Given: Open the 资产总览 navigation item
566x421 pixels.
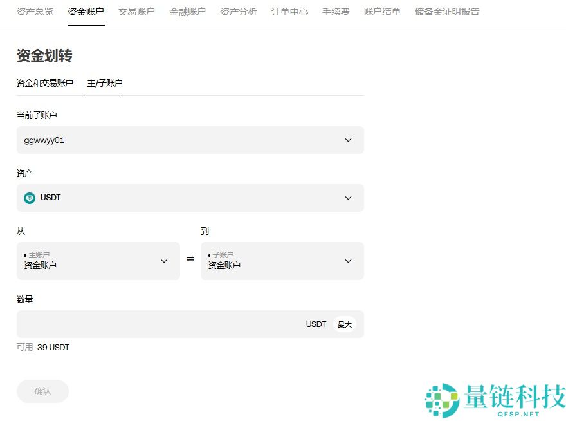Looking at the screenshot, I should click(35, 11).
